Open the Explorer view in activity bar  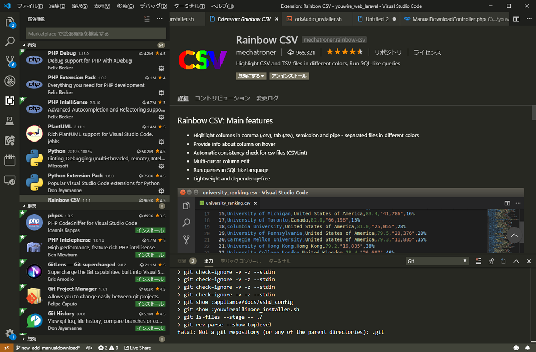tap(10, 23)
